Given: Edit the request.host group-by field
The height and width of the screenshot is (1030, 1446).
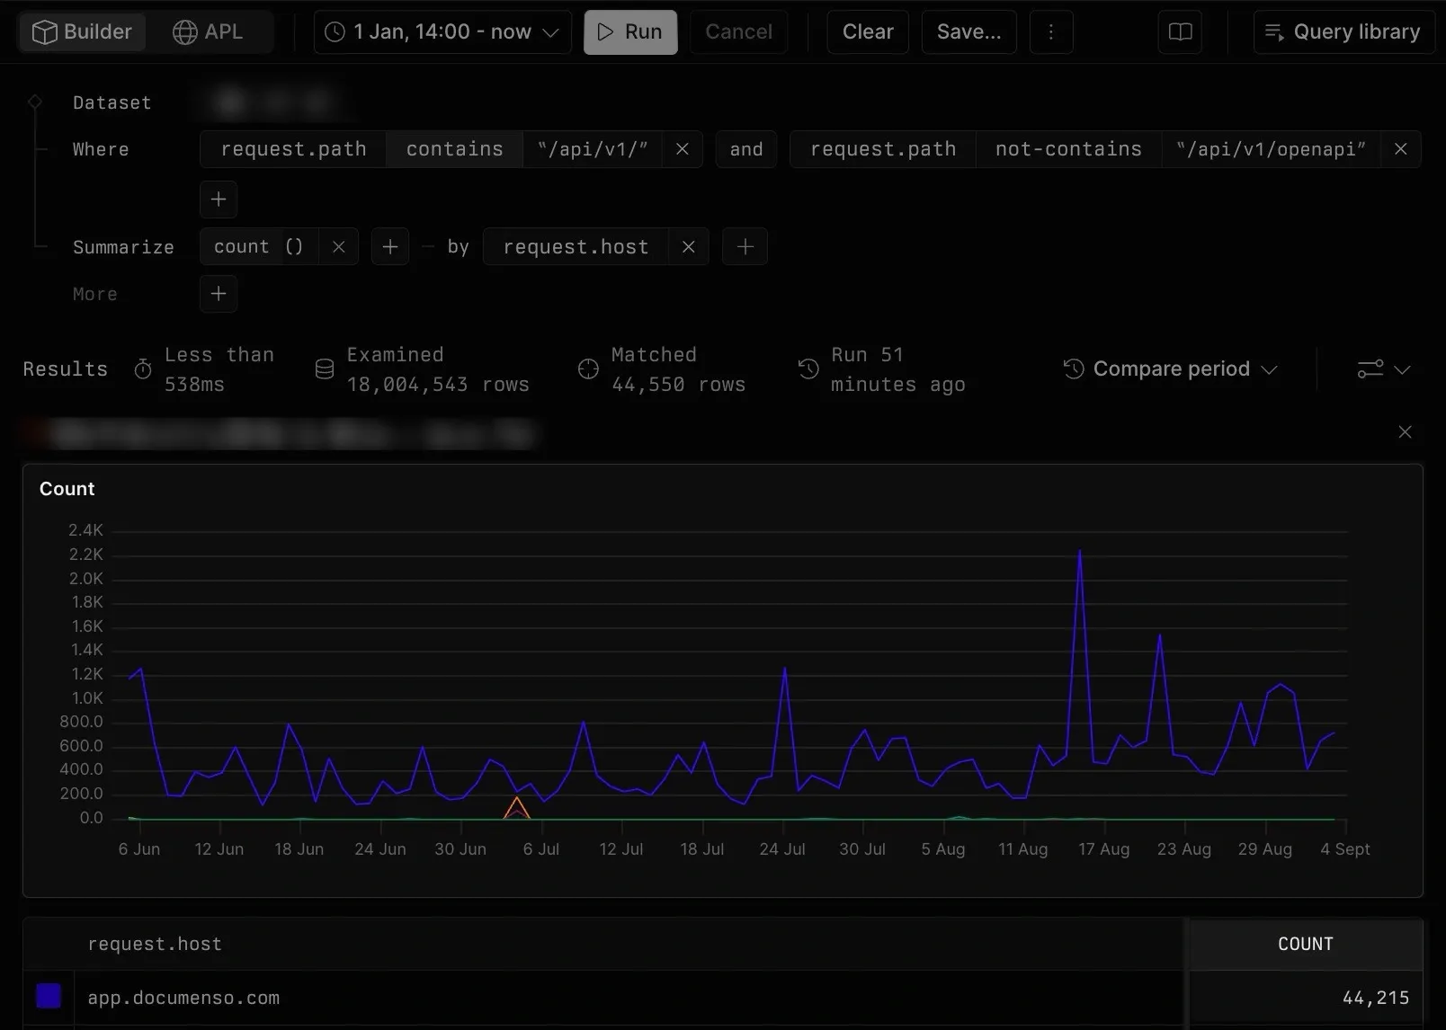Looking at the screenshot, I should tap(576, 246).
